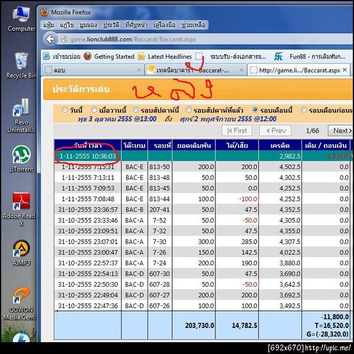
Task: Click the โต๊ะเกม column header
Action: coord(135,145)
